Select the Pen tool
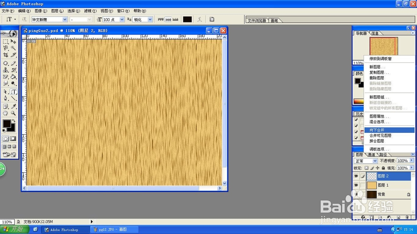 coord(5,98)
